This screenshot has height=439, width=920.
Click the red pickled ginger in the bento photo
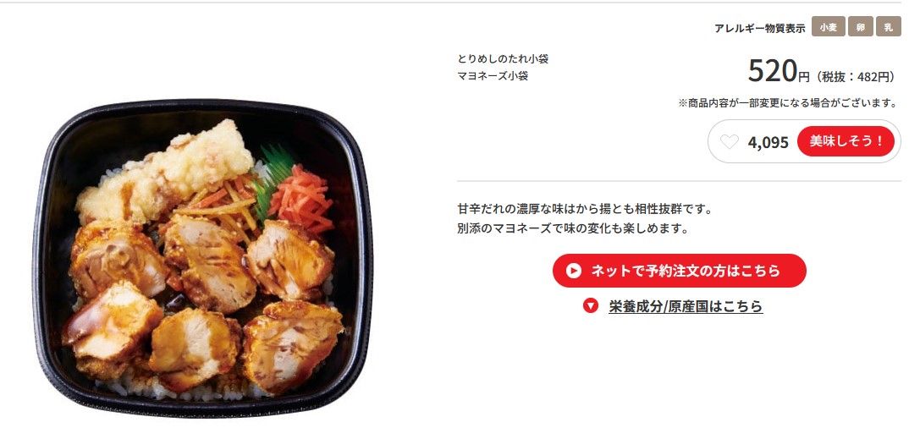pyautogui.click(x=301, y=200)
